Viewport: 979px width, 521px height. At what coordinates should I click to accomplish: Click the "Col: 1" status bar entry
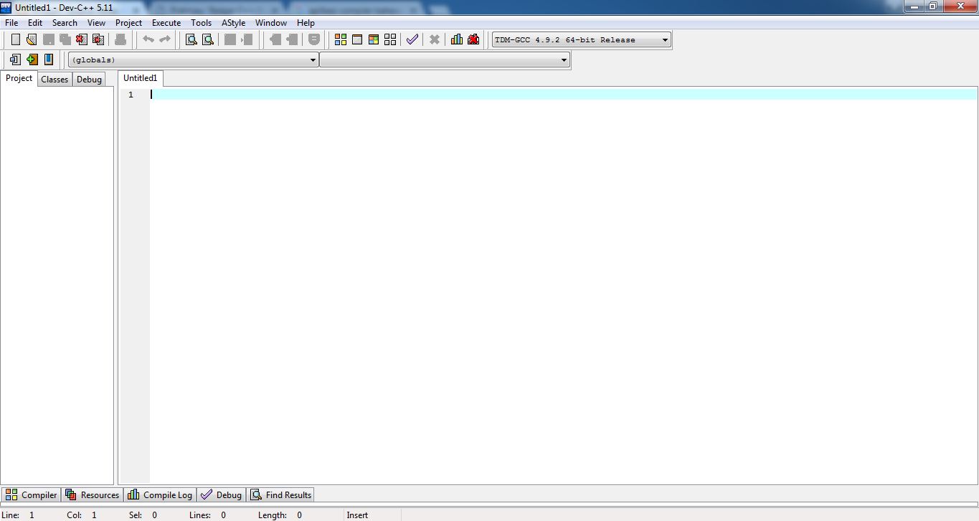[x=82, y=515]
